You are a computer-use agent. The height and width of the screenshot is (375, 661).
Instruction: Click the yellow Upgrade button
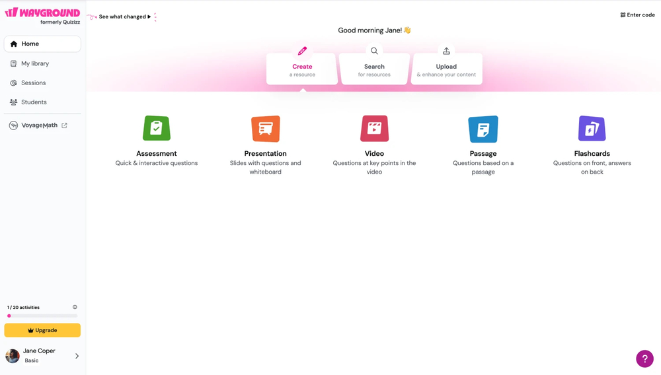pos(42,330)
